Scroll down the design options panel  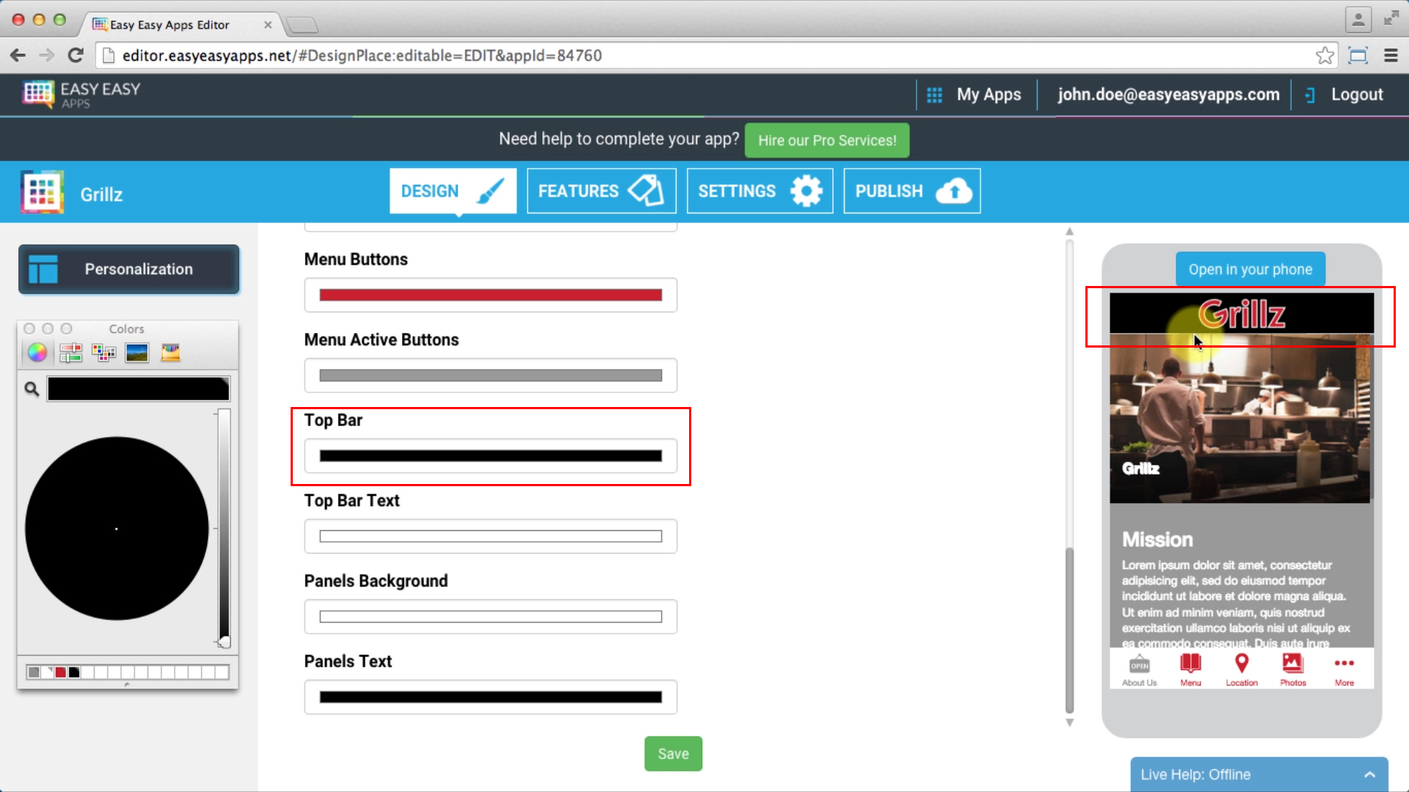click(x=1070, y=722)
